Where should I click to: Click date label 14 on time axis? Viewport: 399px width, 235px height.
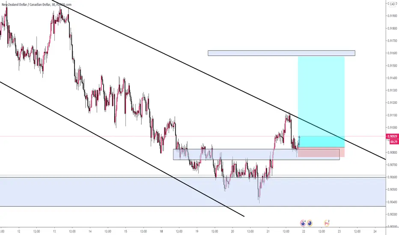pos(90,232)
